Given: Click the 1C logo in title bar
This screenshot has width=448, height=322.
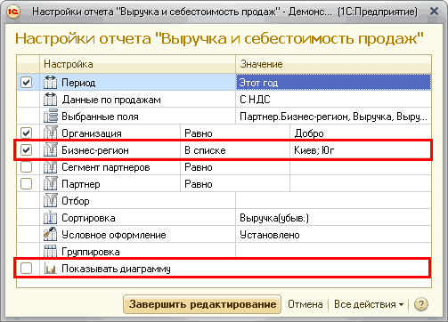Looking at the screenshot, I should (13, 12).
